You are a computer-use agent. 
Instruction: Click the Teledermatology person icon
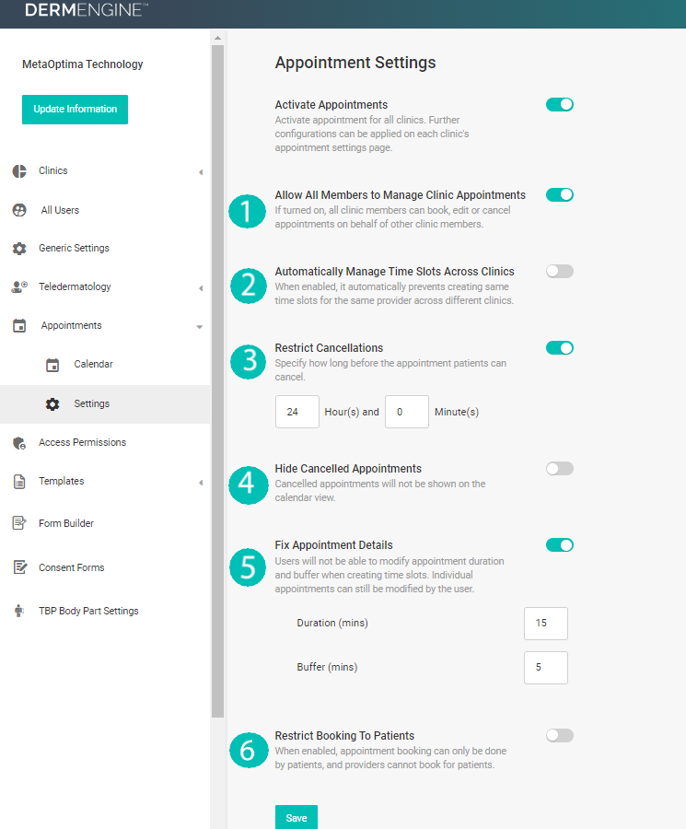(x=19, y=287)
